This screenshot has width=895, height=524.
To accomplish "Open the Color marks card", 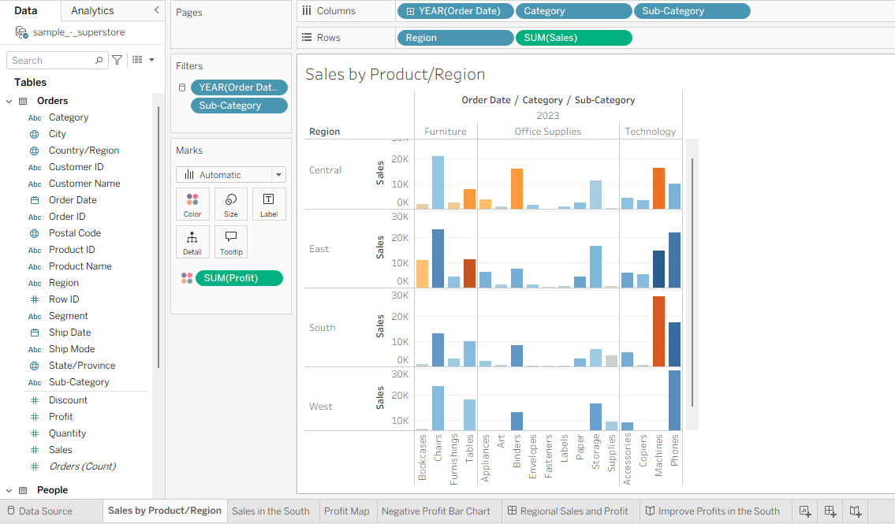I will [192, 203].
